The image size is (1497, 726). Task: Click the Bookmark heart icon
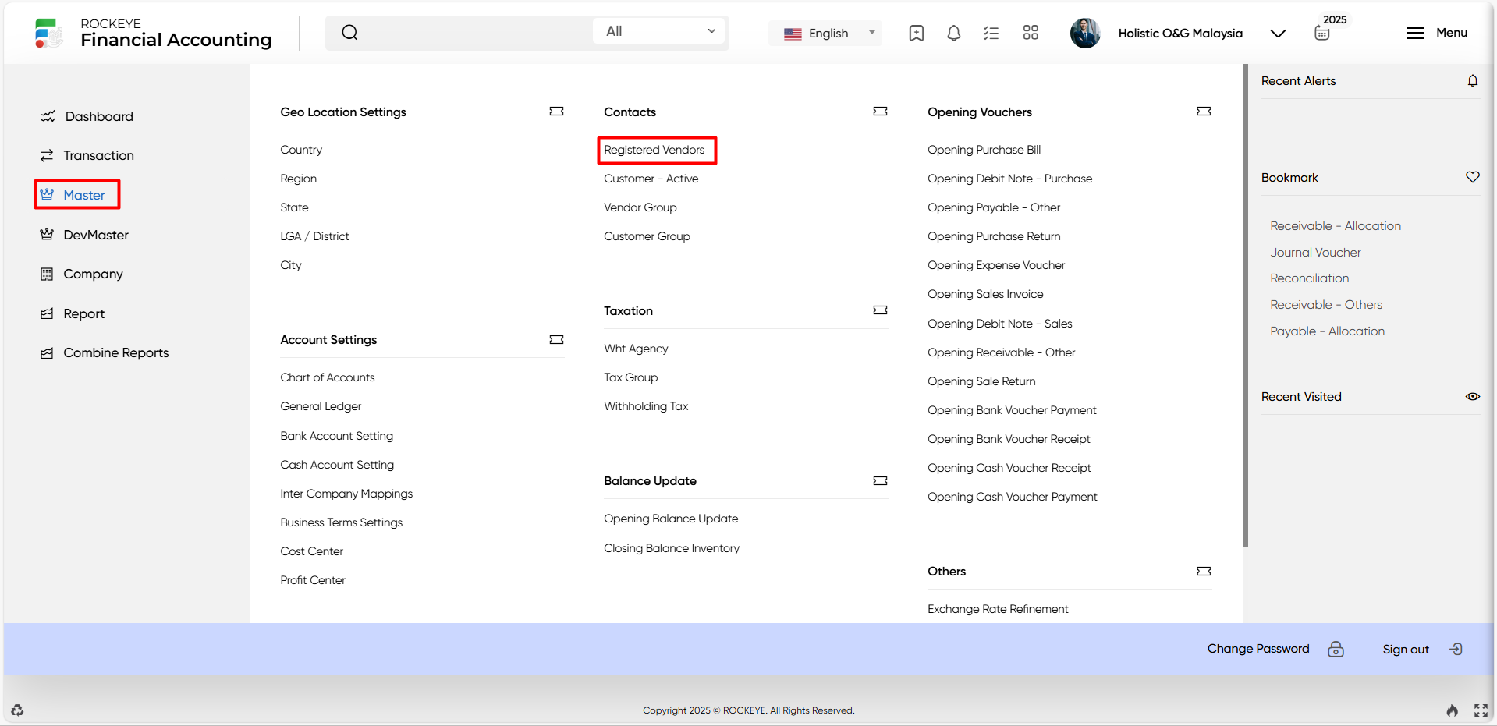(x=1472, y=177)
